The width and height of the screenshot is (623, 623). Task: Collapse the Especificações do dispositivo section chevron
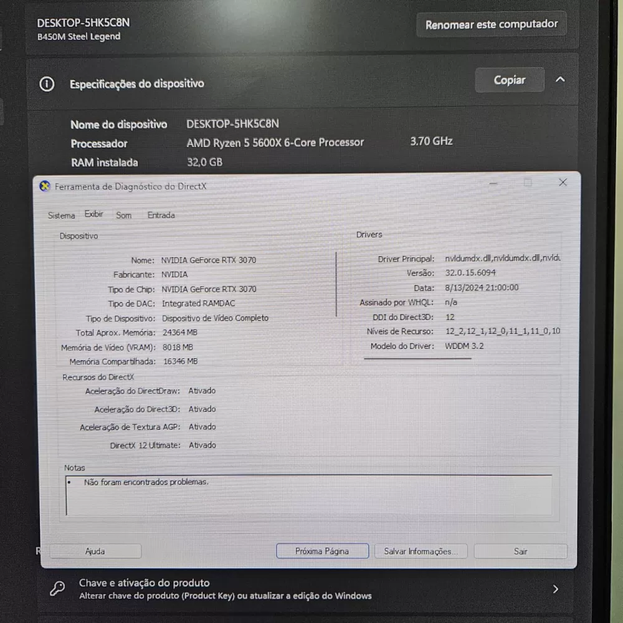point(560,80)
